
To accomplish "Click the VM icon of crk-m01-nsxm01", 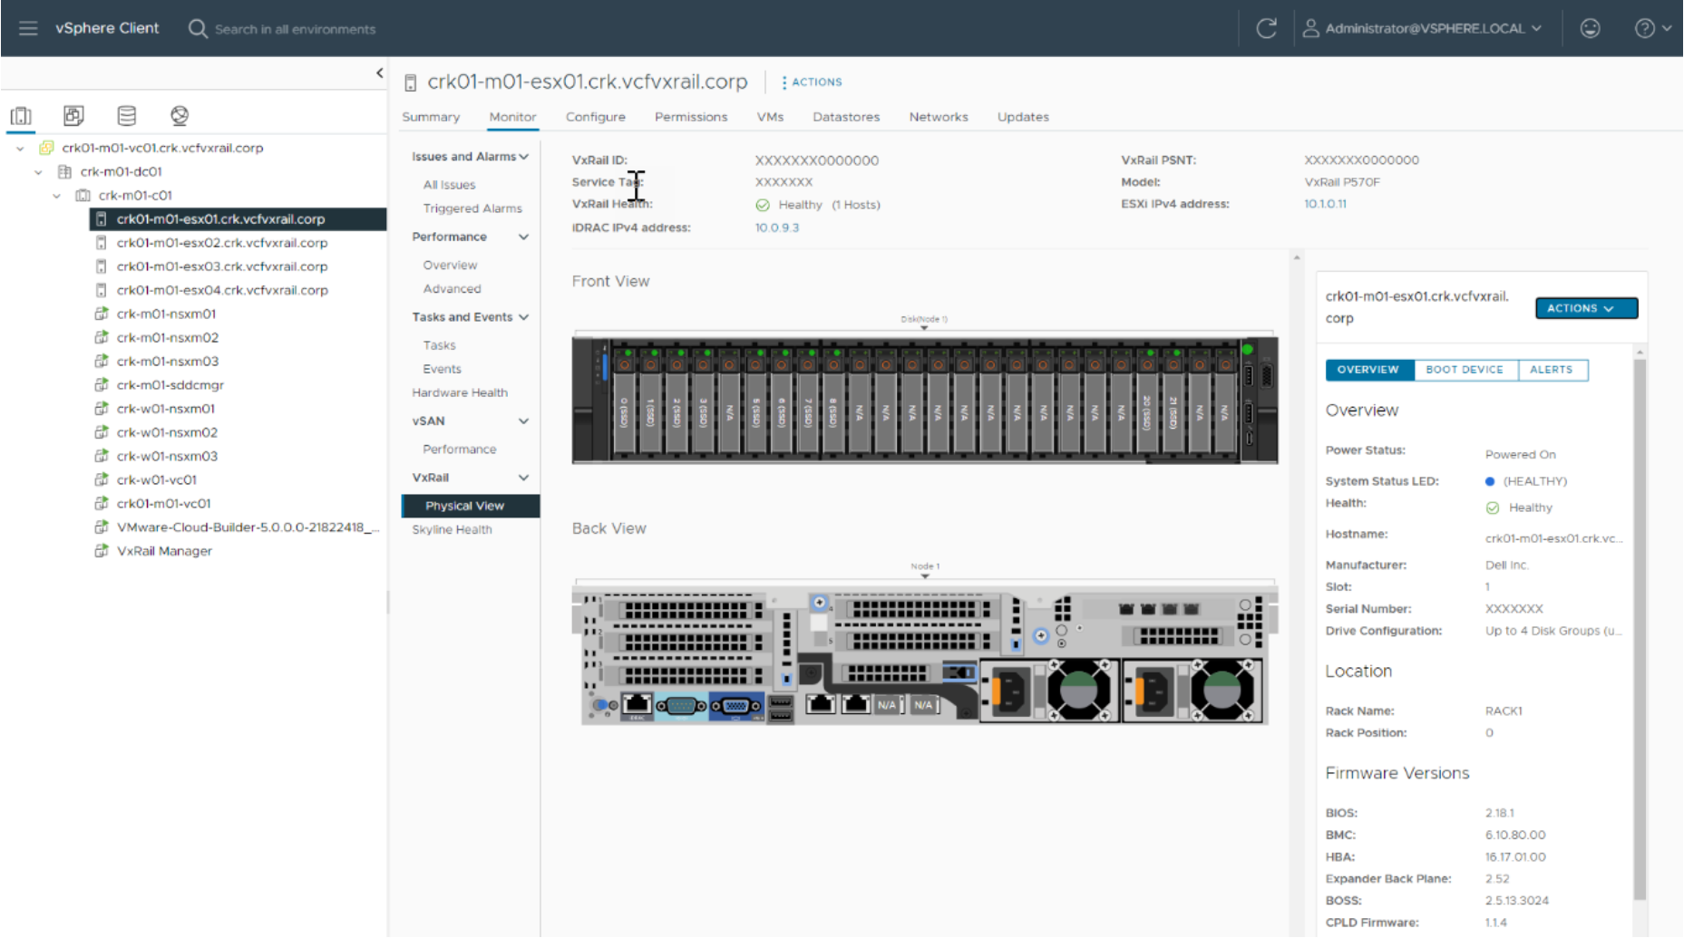I will click(102, 314).
